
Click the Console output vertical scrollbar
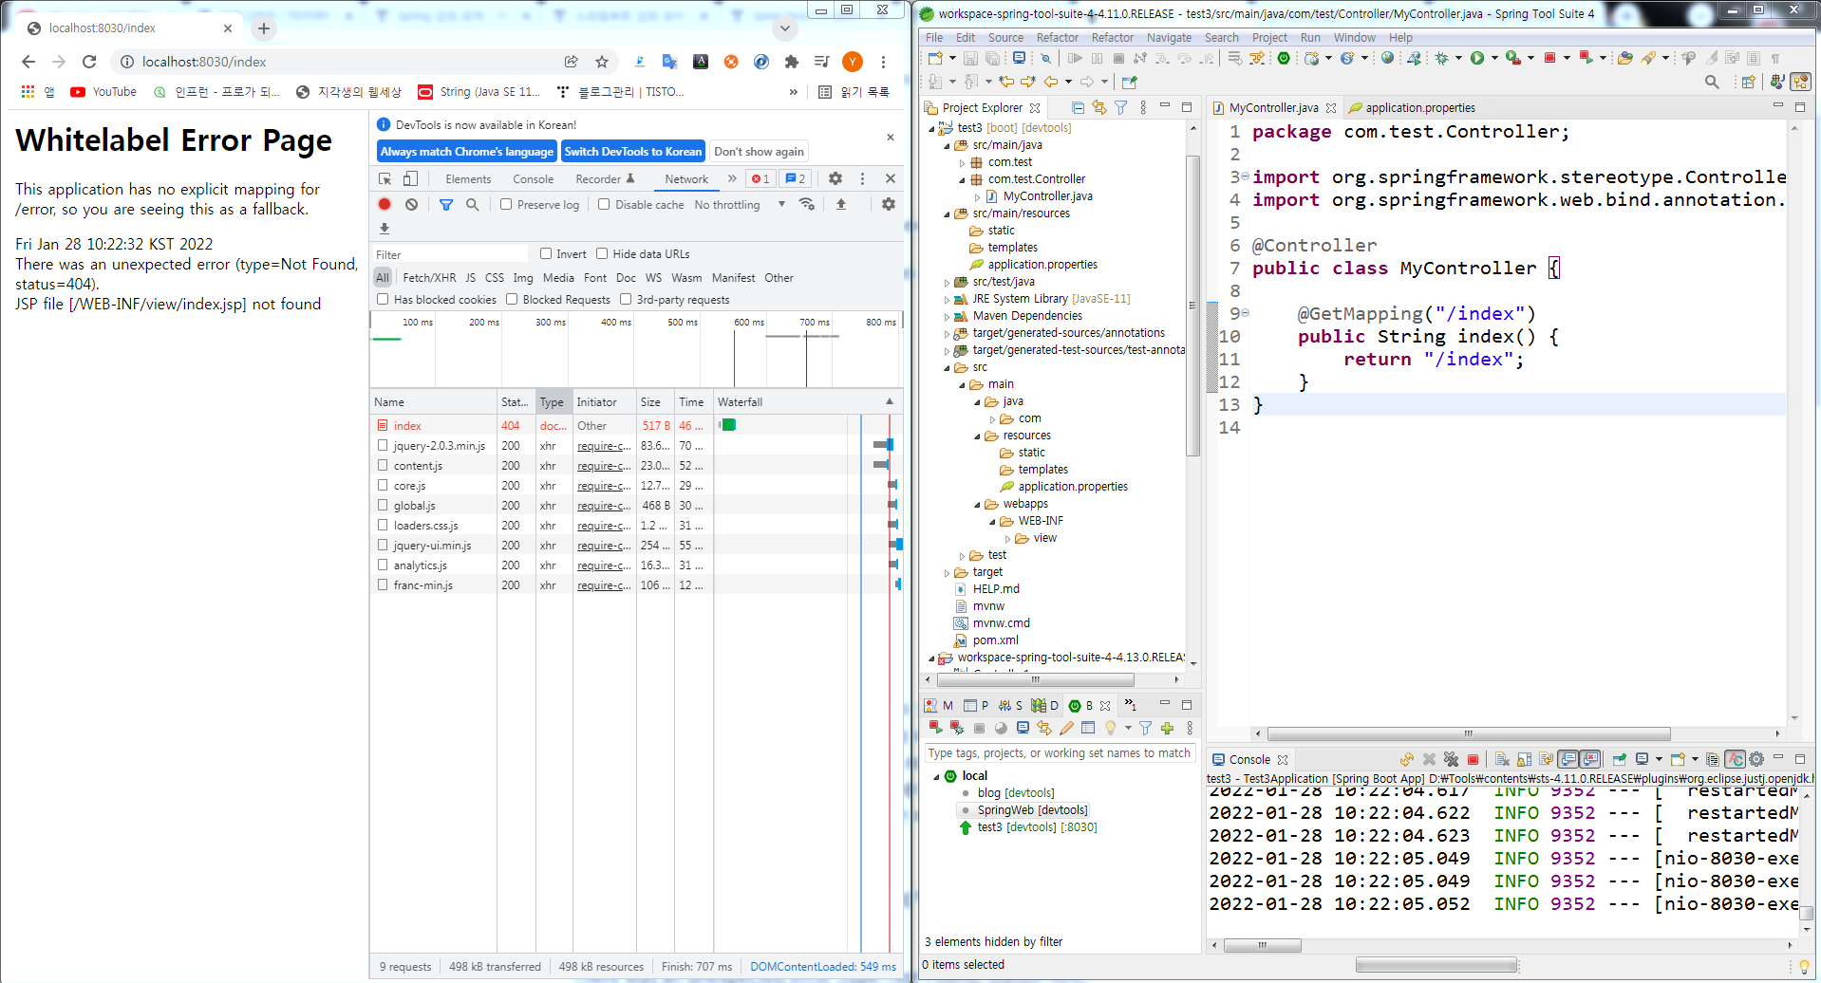1807,913
